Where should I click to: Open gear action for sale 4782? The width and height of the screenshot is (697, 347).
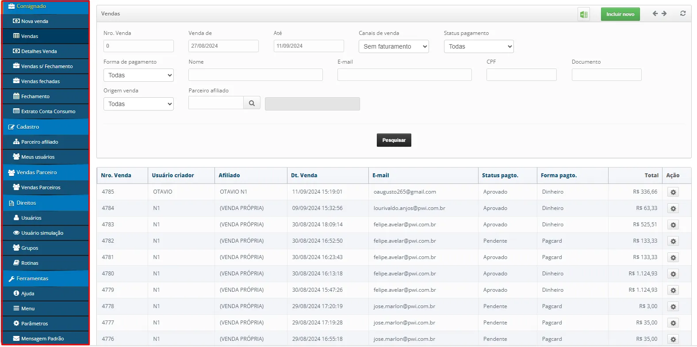click(673, 241)
